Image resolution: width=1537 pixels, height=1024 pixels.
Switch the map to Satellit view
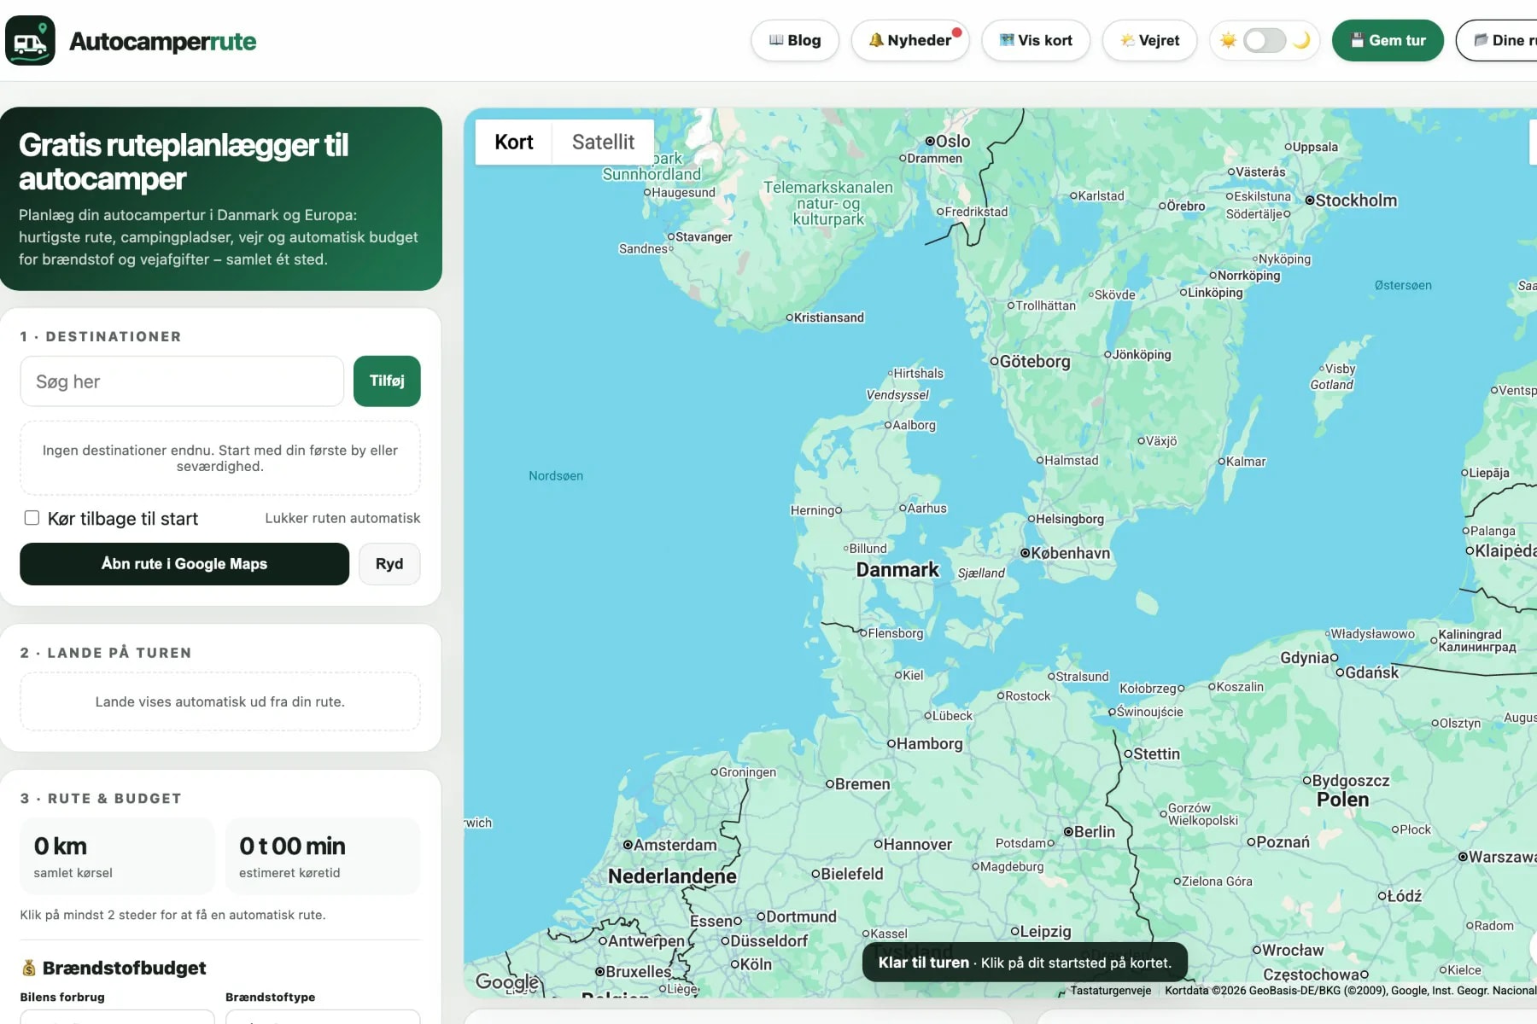point(603,142)
